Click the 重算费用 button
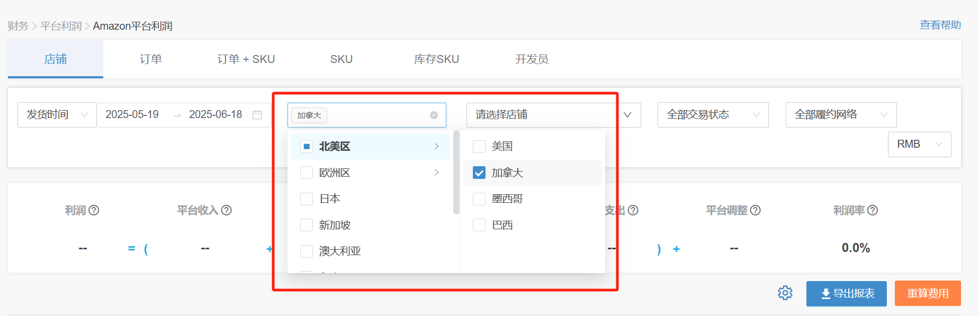Viewport: 979px width, 316px height. tap(928, 293)
